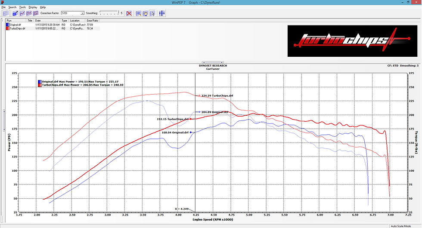Viewport: 422px width, 228px height.
Task: Activate the zoom magnifier graph tool
Action: 138,13
